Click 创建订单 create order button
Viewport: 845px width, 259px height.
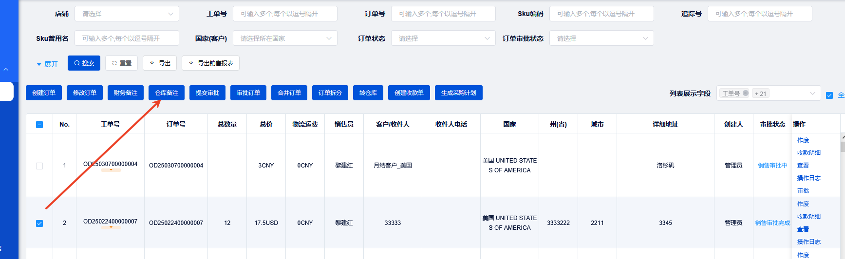44,93
